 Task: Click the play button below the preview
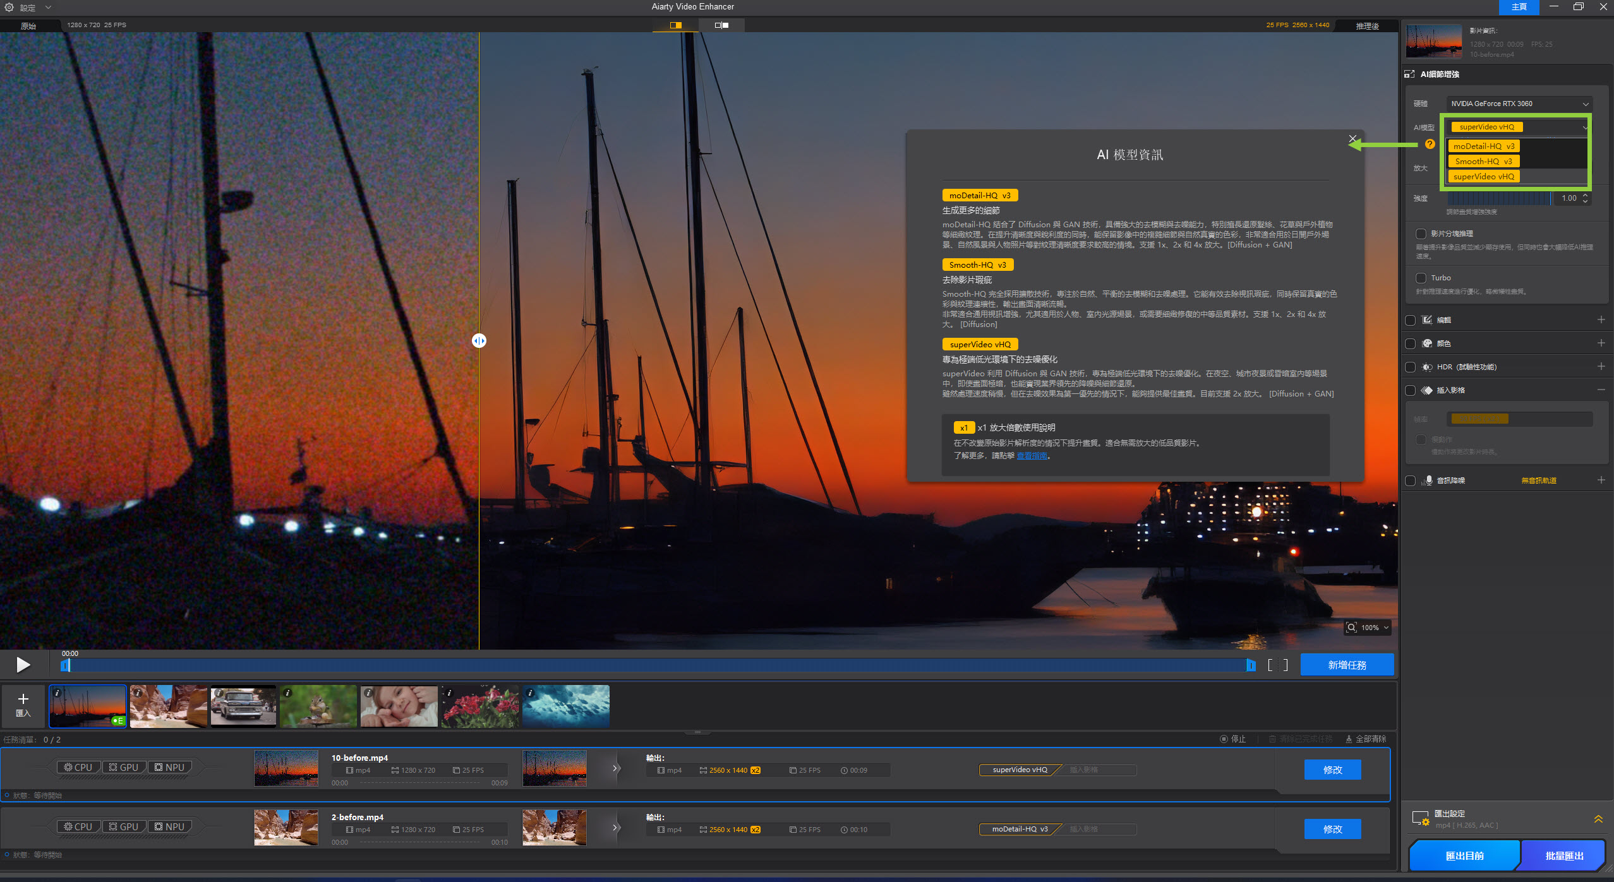pos(23,665)
